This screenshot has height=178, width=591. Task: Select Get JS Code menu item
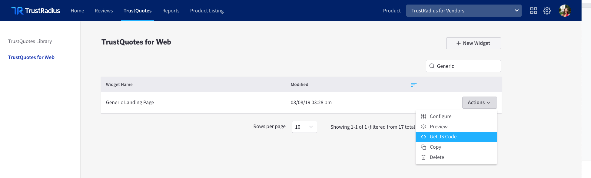click(x=456, y=137)
